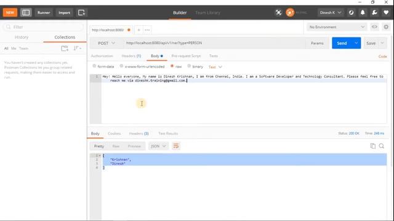Click into the raw request body editor
394x221 pixels.
tap(244, 99)
